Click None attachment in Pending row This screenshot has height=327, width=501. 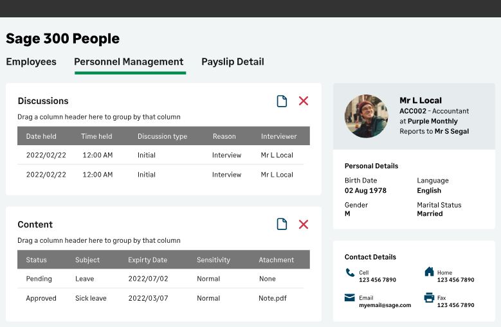[267, 279]
